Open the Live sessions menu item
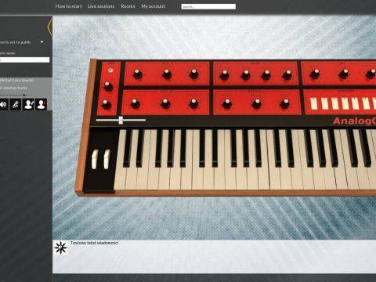 [x=101, y=6]
